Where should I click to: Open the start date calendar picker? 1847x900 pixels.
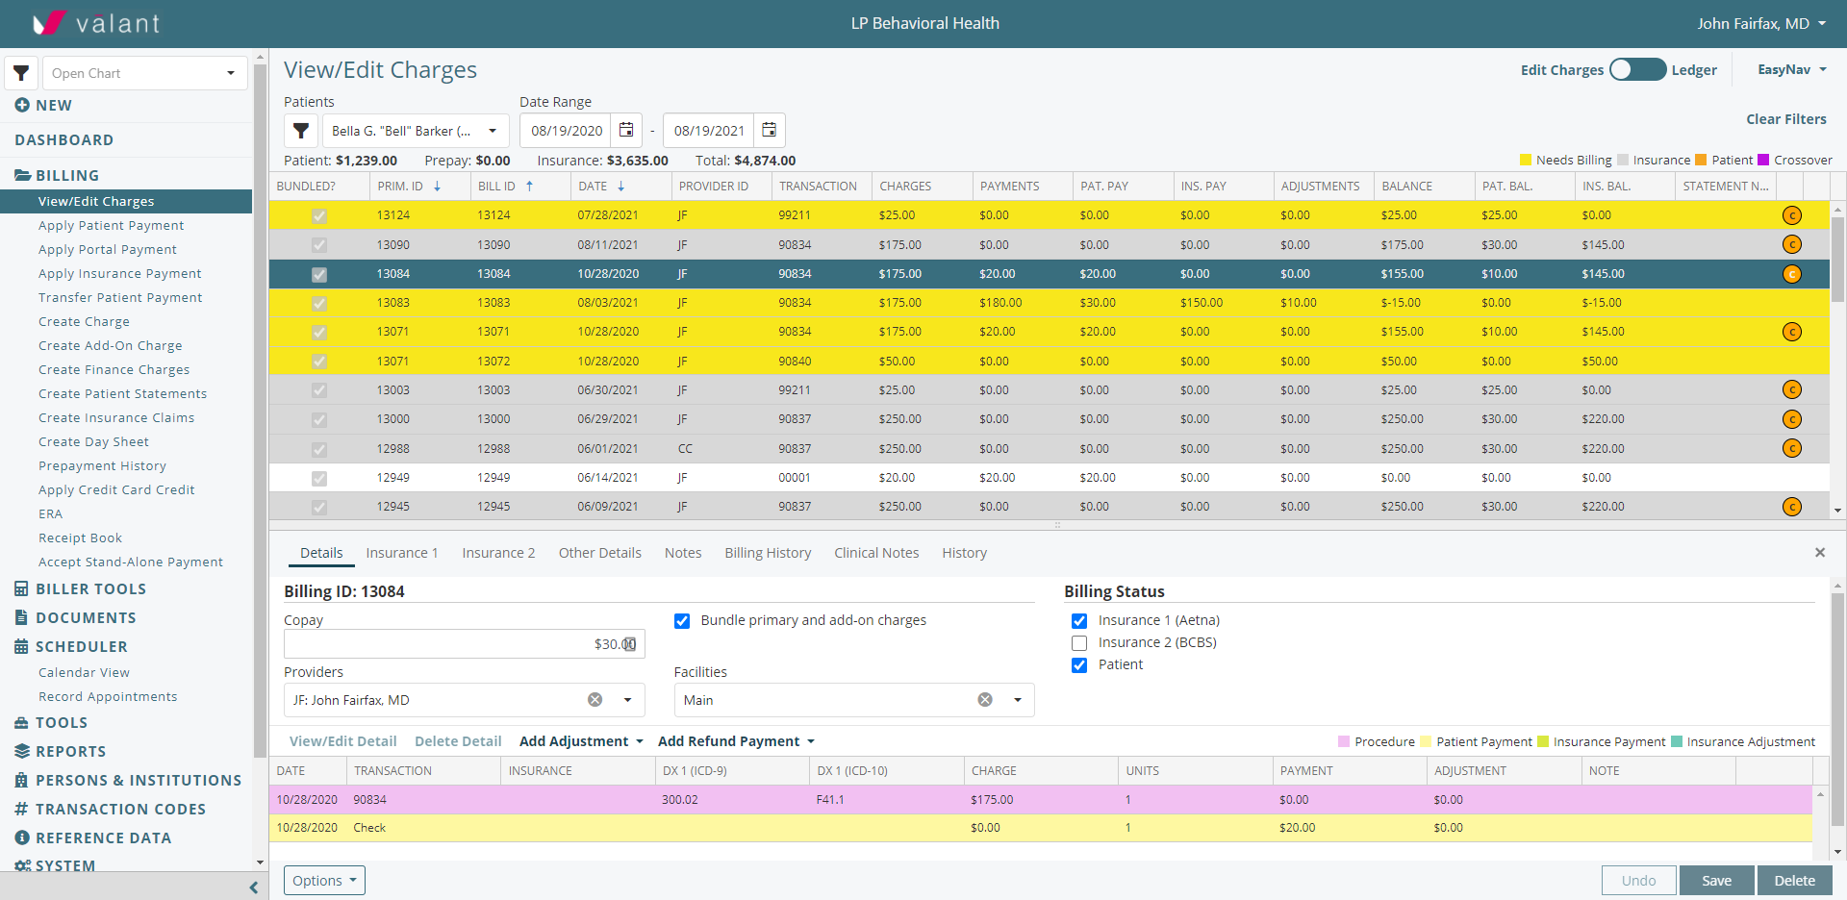point(626,131)
